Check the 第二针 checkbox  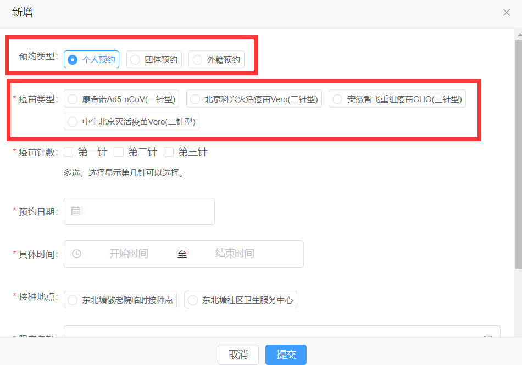[x=119, y=152]
